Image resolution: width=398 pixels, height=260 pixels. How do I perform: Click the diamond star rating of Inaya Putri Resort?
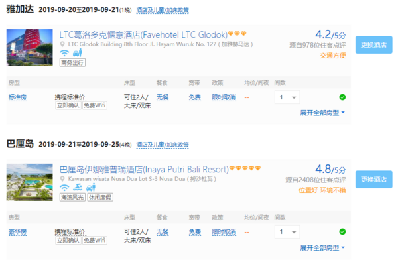[245, 168]
